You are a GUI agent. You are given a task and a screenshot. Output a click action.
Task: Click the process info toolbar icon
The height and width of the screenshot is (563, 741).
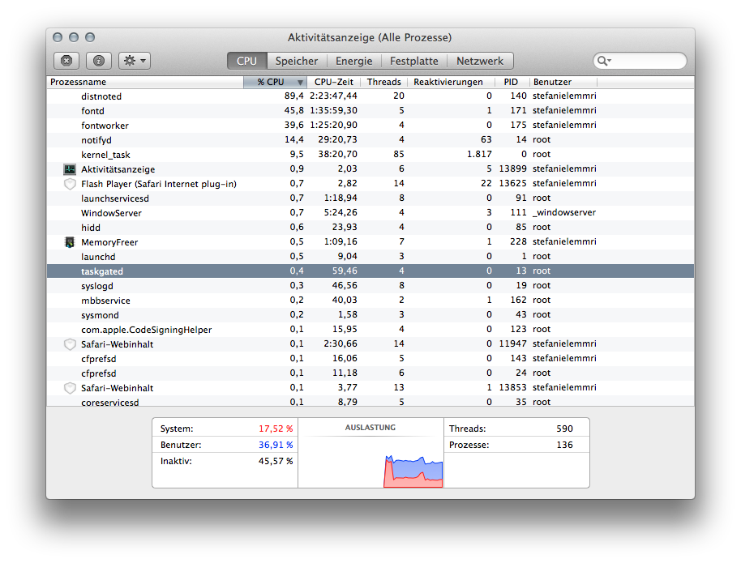[99, 61]
